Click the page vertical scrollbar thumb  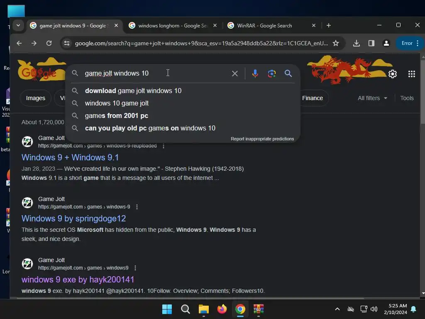pos(423,92)
